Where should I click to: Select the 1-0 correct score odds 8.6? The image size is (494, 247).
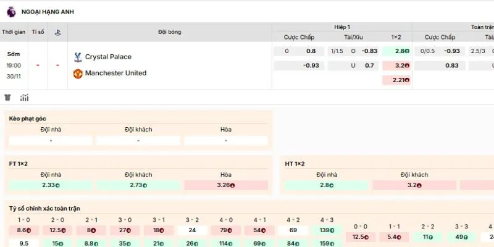24,230
